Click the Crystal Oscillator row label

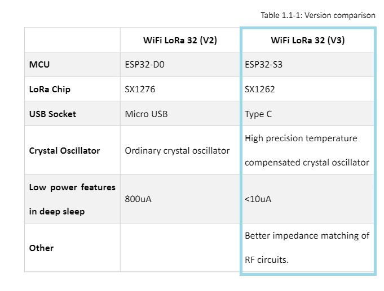tap(64, 151)
